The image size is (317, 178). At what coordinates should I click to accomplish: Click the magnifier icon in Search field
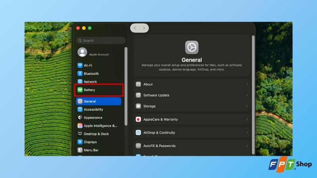[x=80, y=41]
